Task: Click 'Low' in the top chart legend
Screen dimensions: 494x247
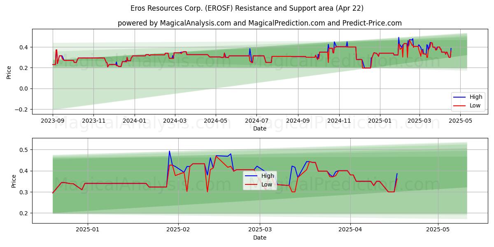Action: point(475,105)
